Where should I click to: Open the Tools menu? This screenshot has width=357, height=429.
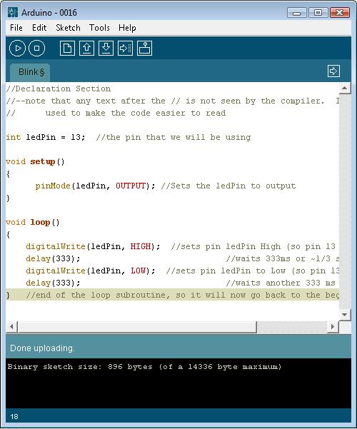click(99, 28)
